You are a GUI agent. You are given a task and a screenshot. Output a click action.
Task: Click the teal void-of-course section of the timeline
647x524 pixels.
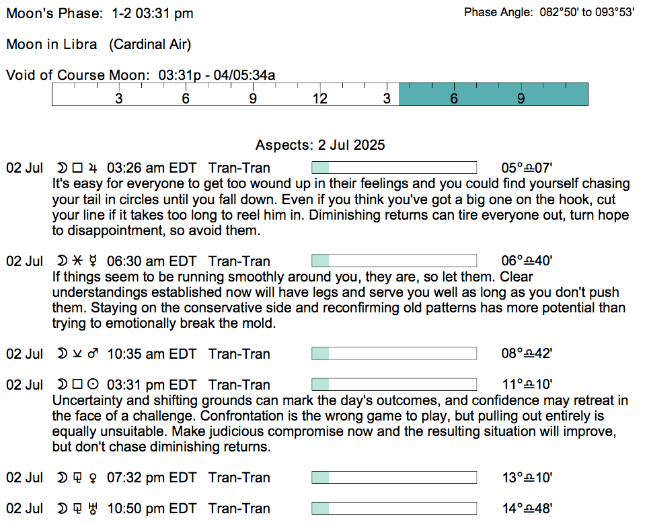493,94
